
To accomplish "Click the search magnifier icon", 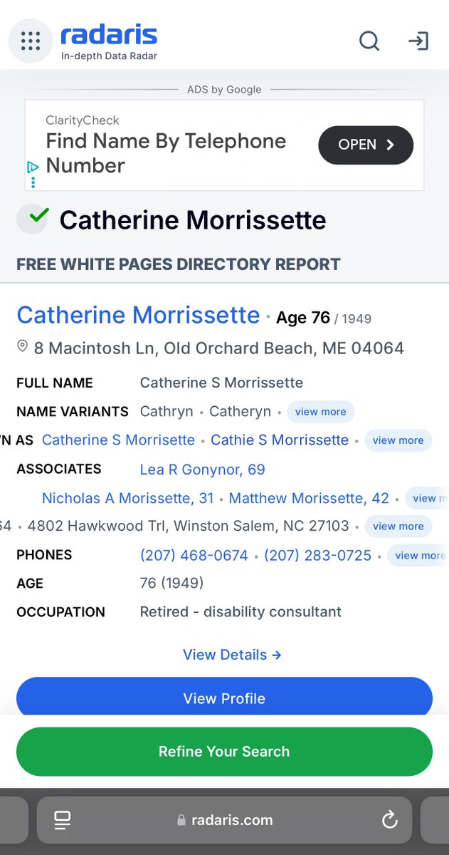I will click(x=369, y=41).
